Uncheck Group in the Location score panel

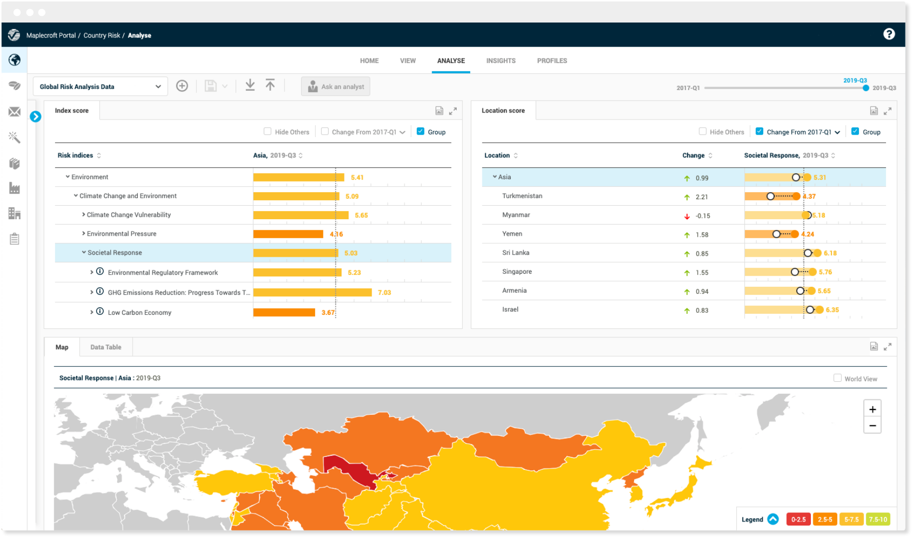[855, 131]
